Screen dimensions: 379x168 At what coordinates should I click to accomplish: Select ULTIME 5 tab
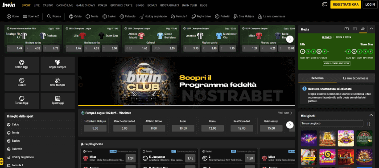click(x=327, y=37)
